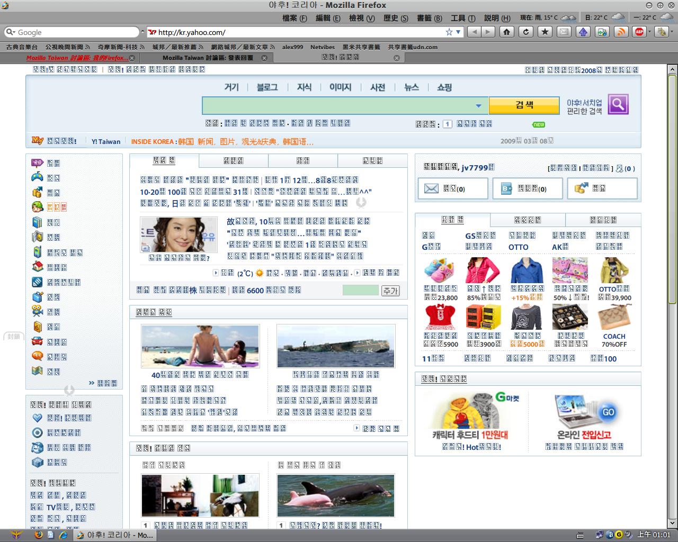
Task: Bookmark this page with the URL star
Action: (x=449, y=32)
